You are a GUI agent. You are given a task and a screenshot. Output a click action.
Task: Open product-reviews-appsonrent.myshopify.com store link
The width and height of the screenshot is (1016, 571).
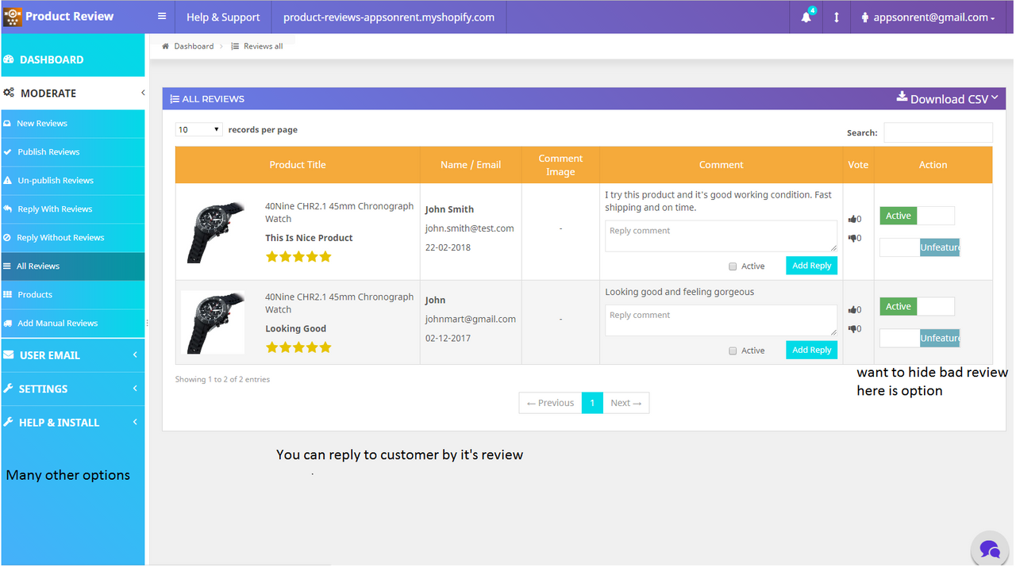click(x=389, y=17)
